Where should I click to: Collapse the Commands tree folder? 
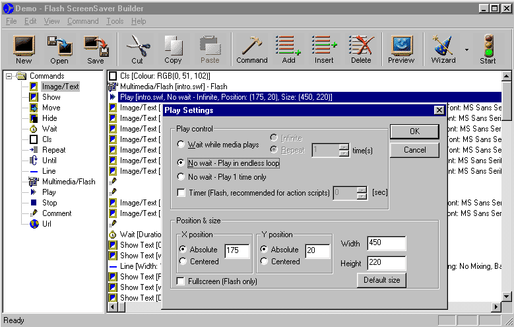10,76
